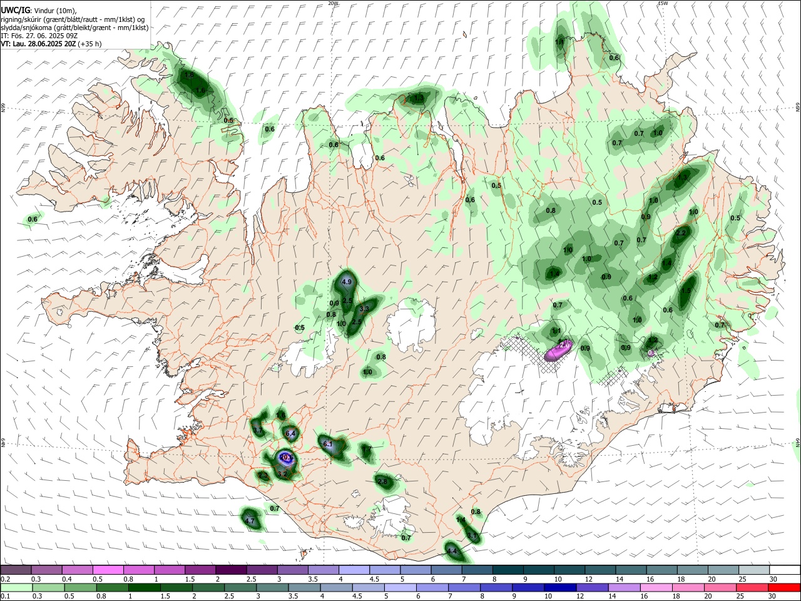Click the 'UWC/IG: Vindur (10m)' title line

click(x=39, y=10)
